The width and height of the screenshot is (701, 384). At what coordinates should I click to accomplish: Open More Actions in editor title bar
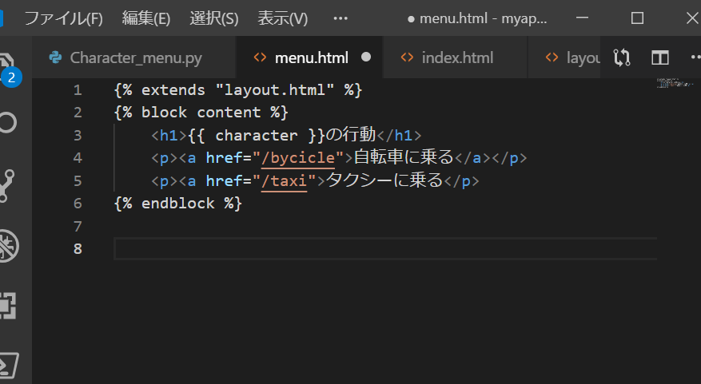click(695, 57)
